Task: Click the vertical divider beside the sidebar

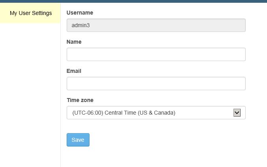Action: point(60,95)
